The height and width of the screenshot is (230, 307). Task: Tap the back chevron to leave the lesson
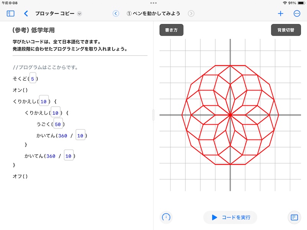[x=26, y=13]
